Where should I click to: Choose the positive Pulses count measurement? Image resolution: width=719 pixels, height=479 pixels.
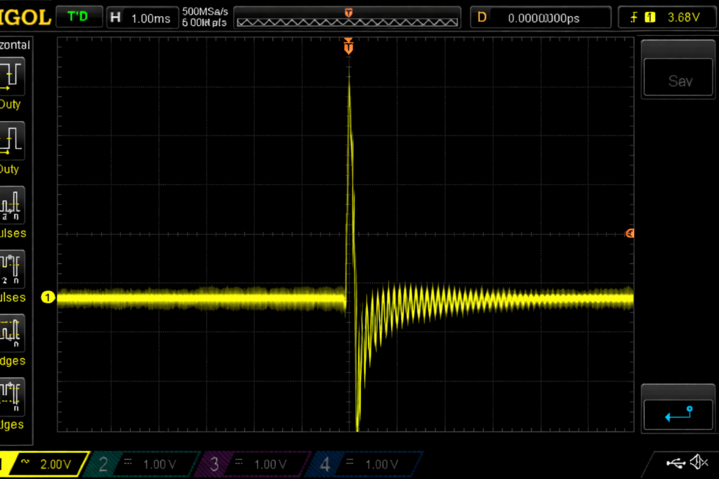tap(12, 205)
